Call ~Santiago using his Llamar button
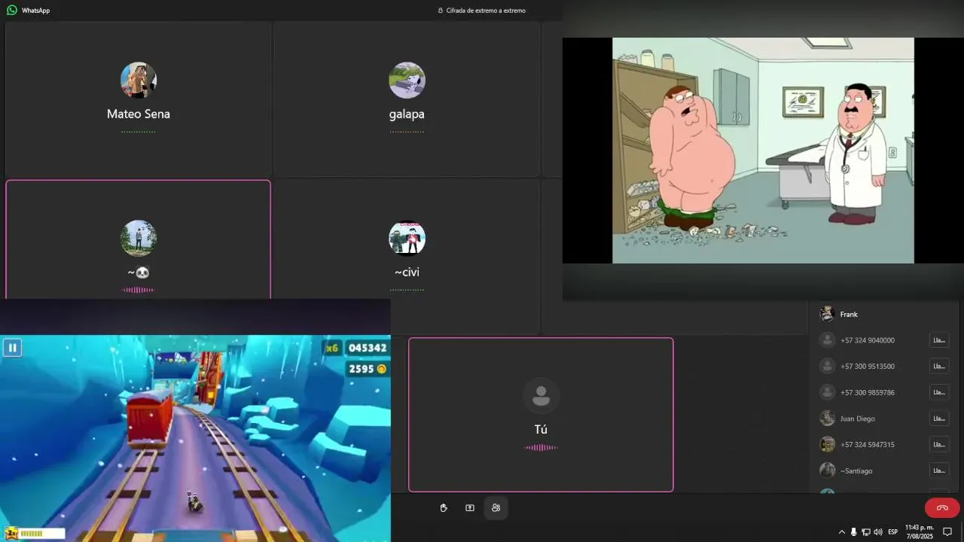This screenshot has height=542, width=964. click(x=939, y=470)
